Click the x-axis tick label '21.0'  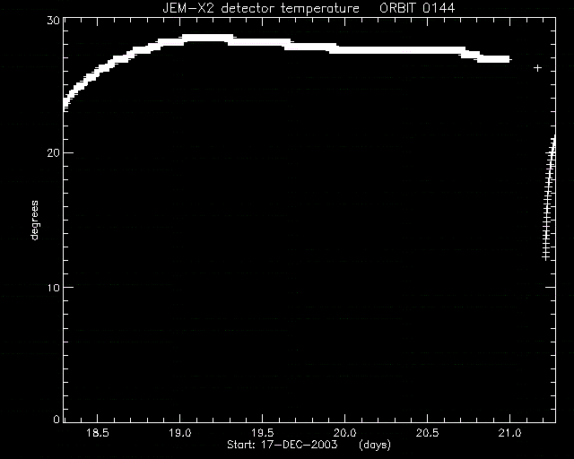(x=509, y=433)
